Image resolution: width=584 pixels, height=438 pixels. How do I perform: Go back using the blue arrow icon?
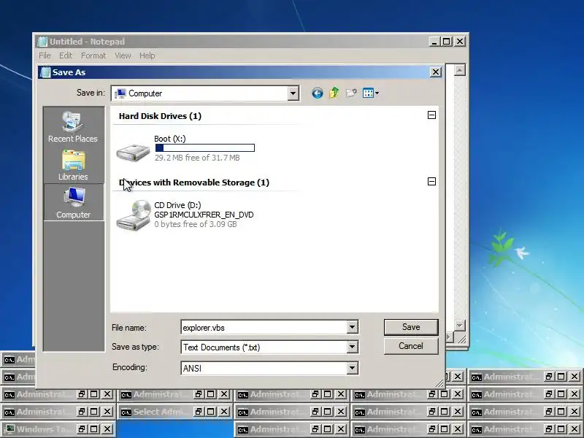coord(318,93)
